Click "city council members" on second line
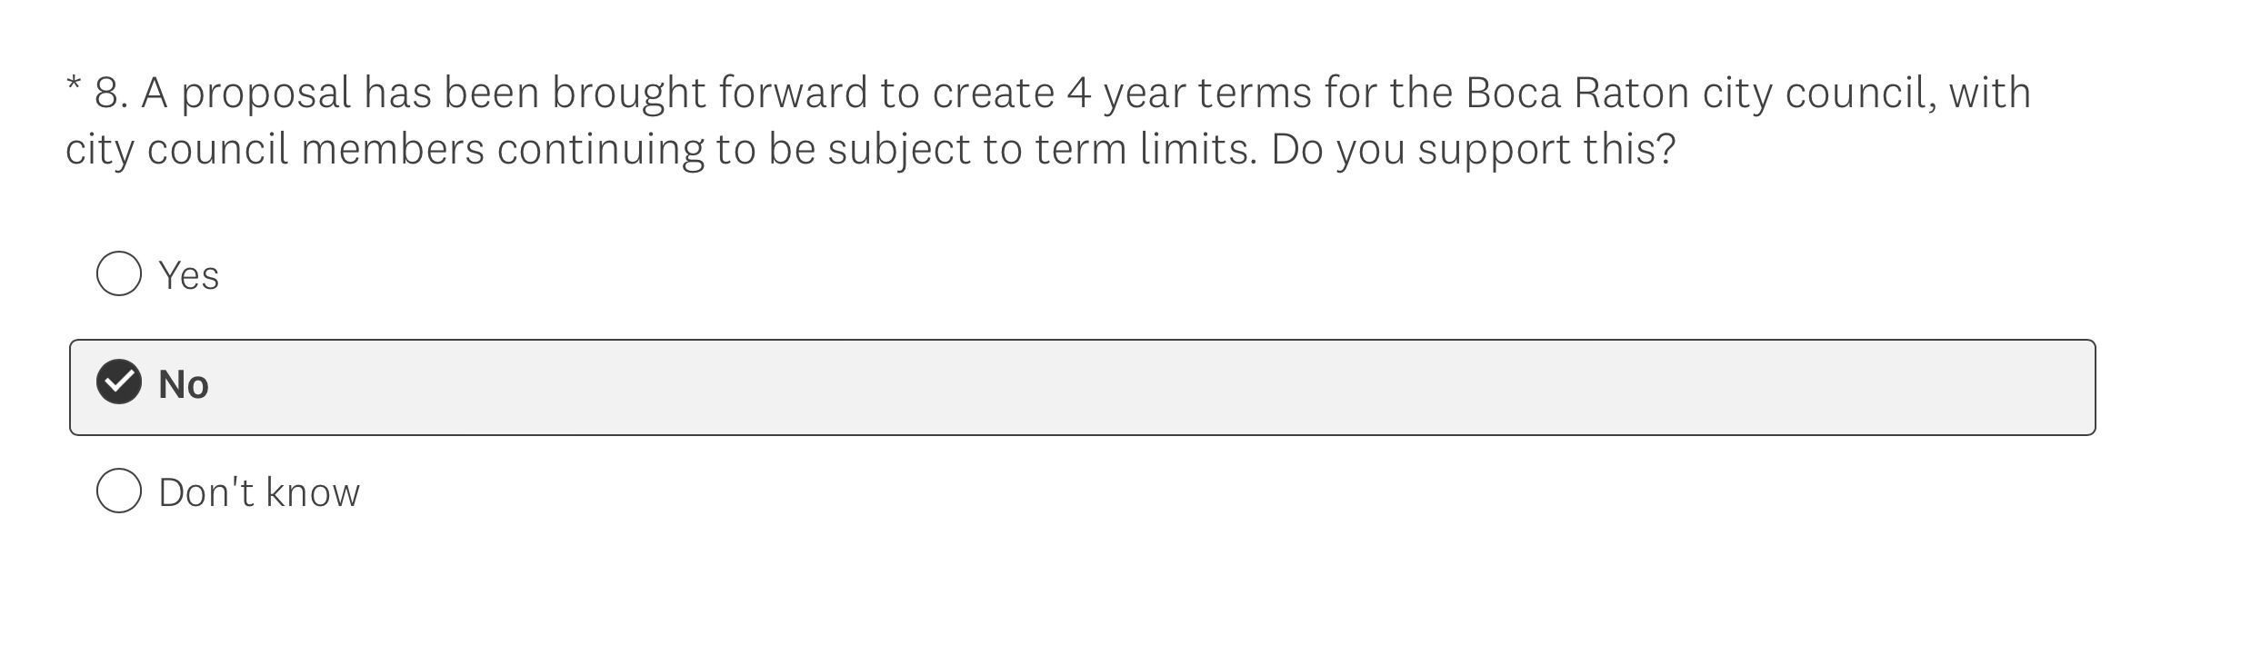Screen dimensions: 2251x645 click(x=275, y=149)
